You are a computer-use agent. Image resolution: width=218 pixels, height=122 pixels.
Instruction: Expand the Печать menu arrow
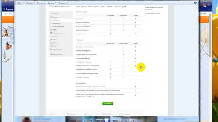pos(34,3)
